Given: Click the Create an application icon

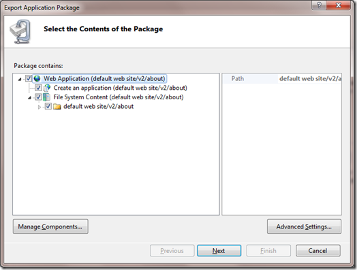Looking at the screenshot, I should pos(47,88).
